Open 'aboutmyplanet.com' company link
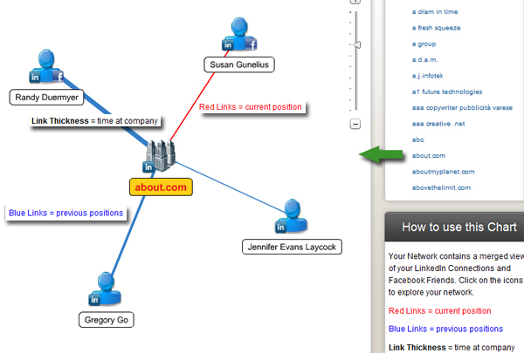 (443, 172)
